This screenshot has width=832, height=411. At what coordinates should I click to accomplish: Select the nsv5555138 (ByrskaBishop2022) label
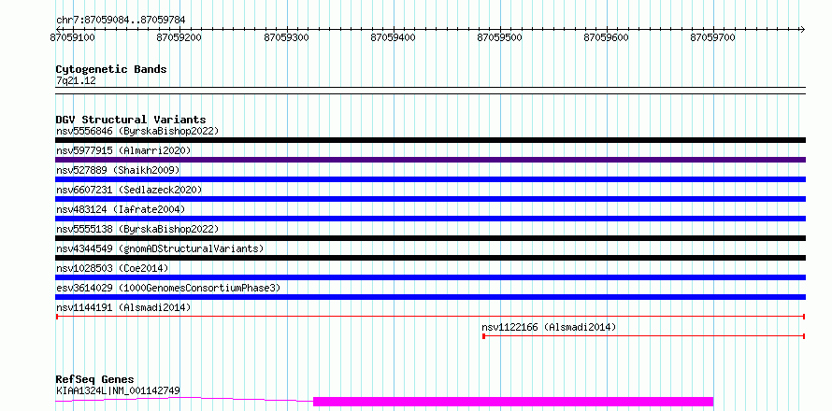point(137,229)
